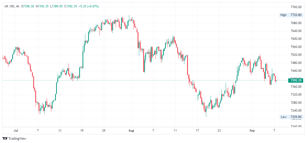Click 7160.00 on the price axis
The height and width of the screenshot is (143, 307).
click(296, 126)
